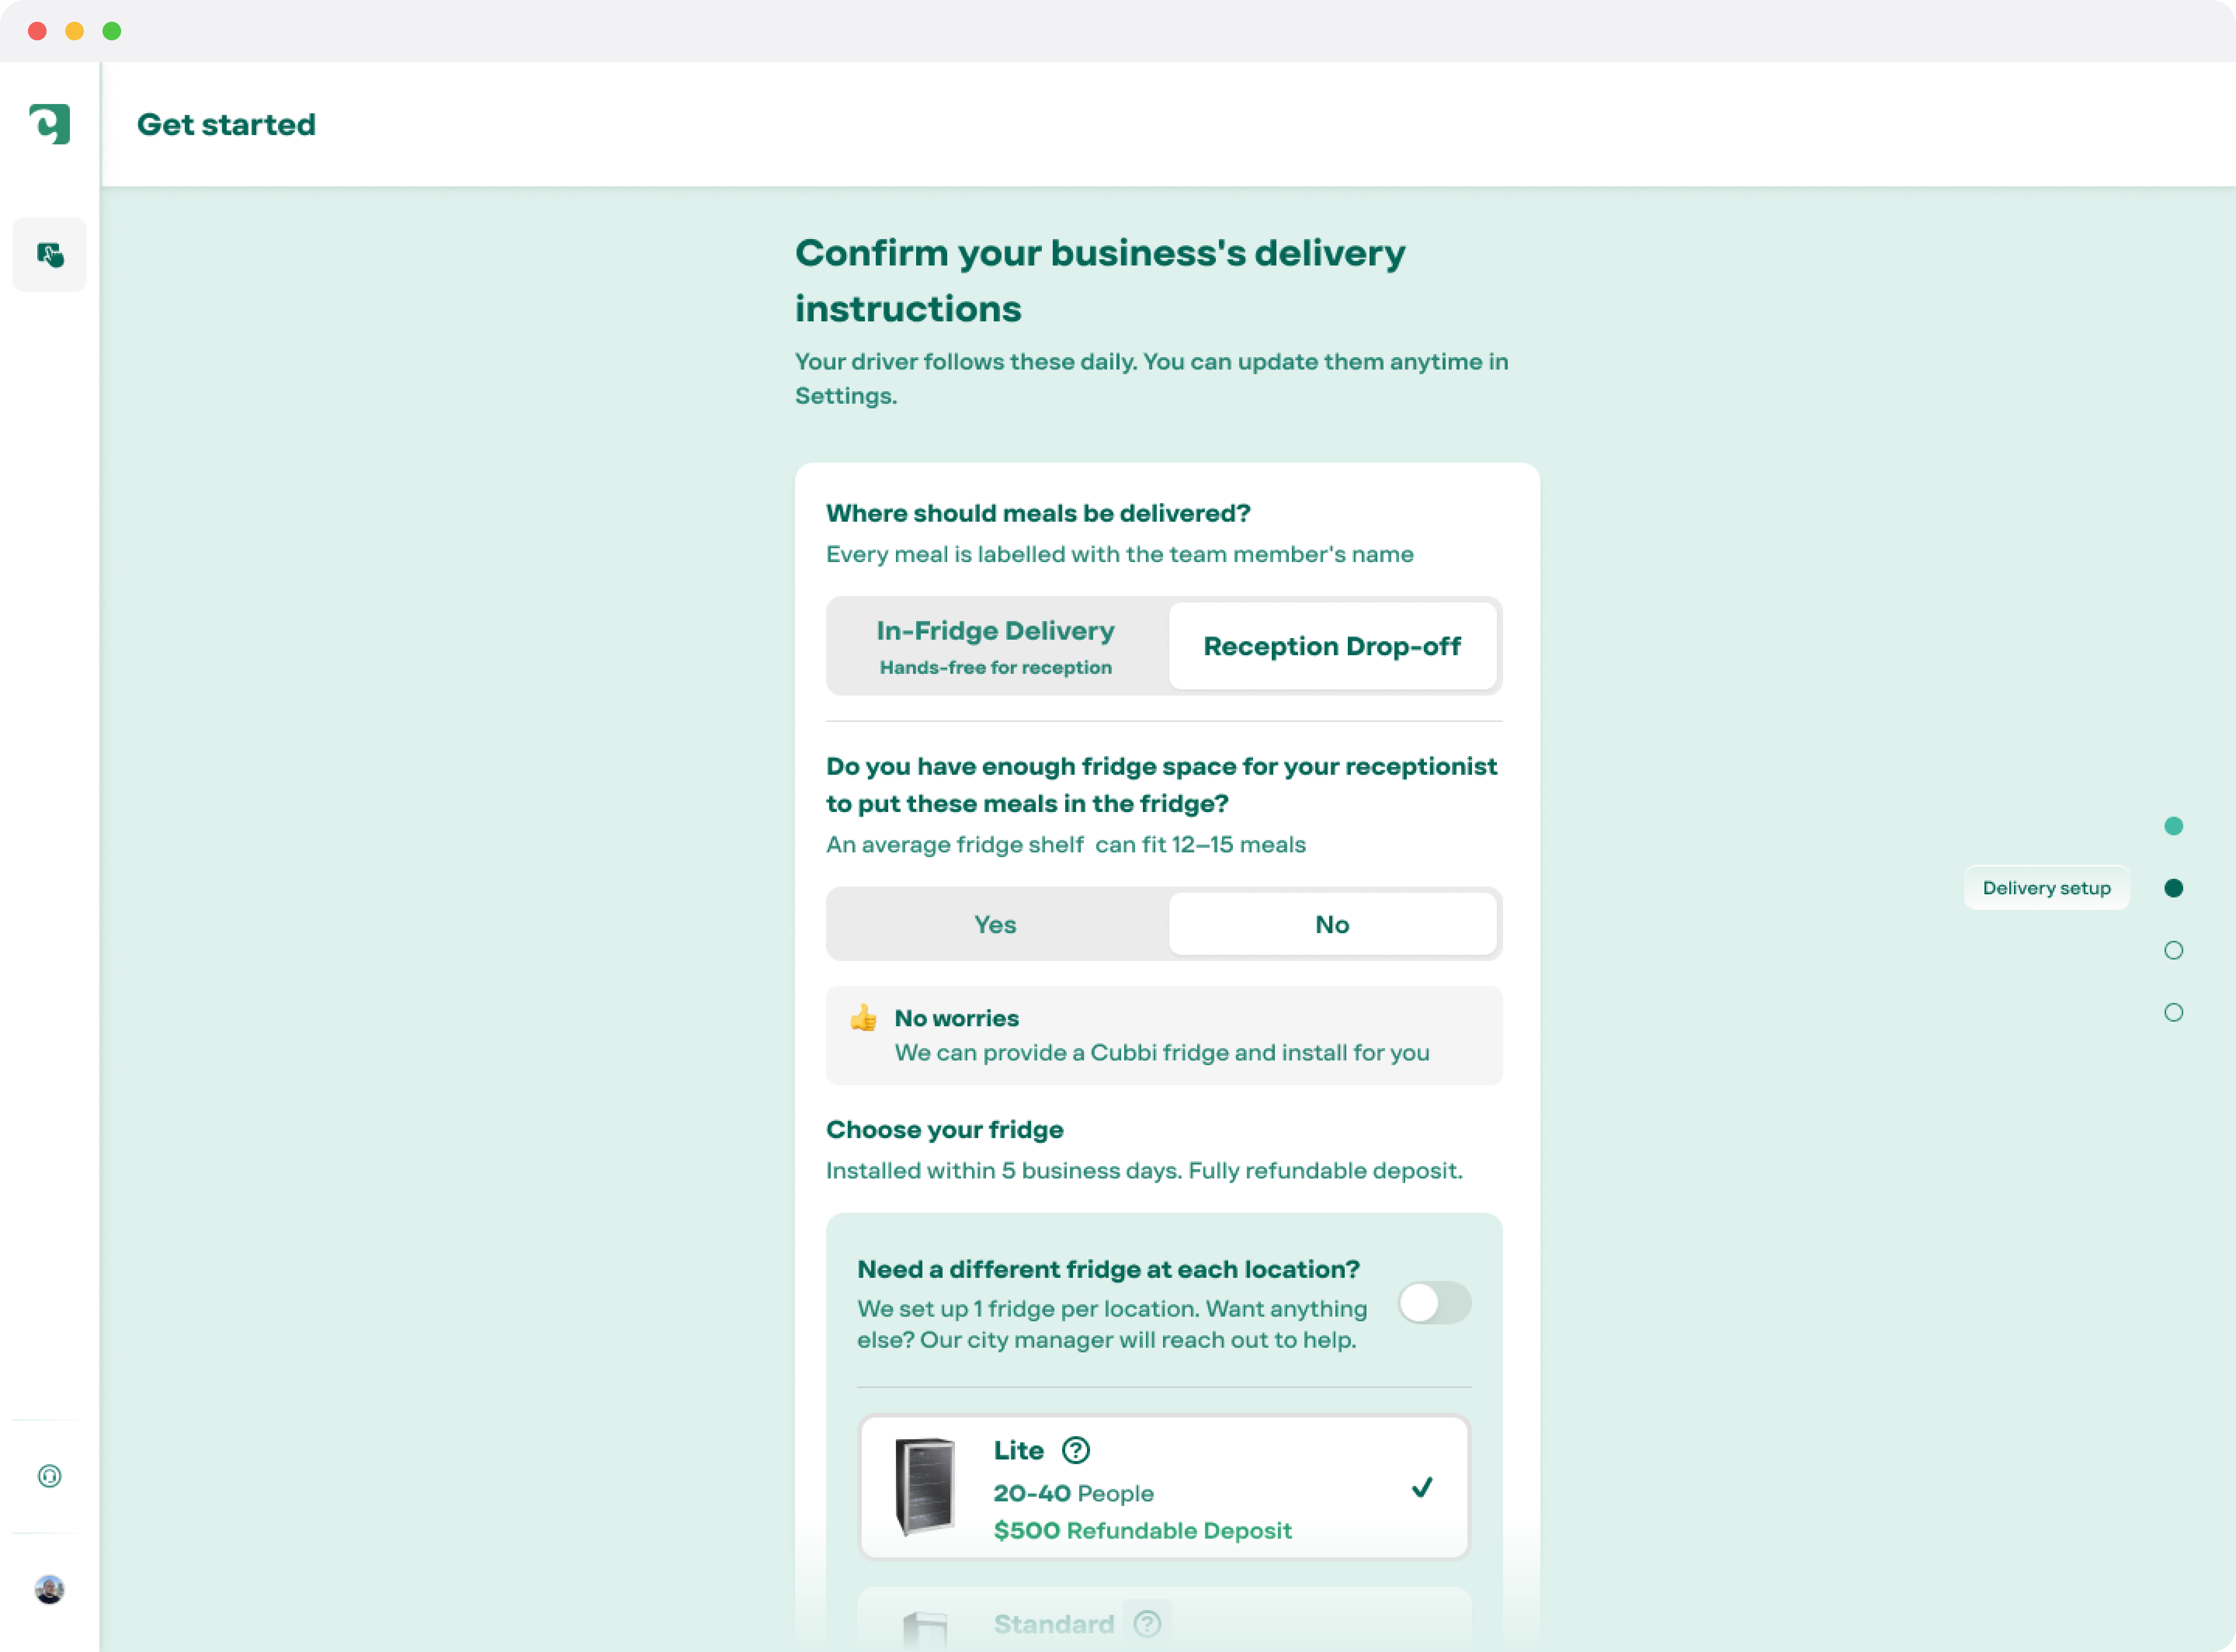
Task: Click the Lite fridge thumbnail image
Action: pos(925,1487)
